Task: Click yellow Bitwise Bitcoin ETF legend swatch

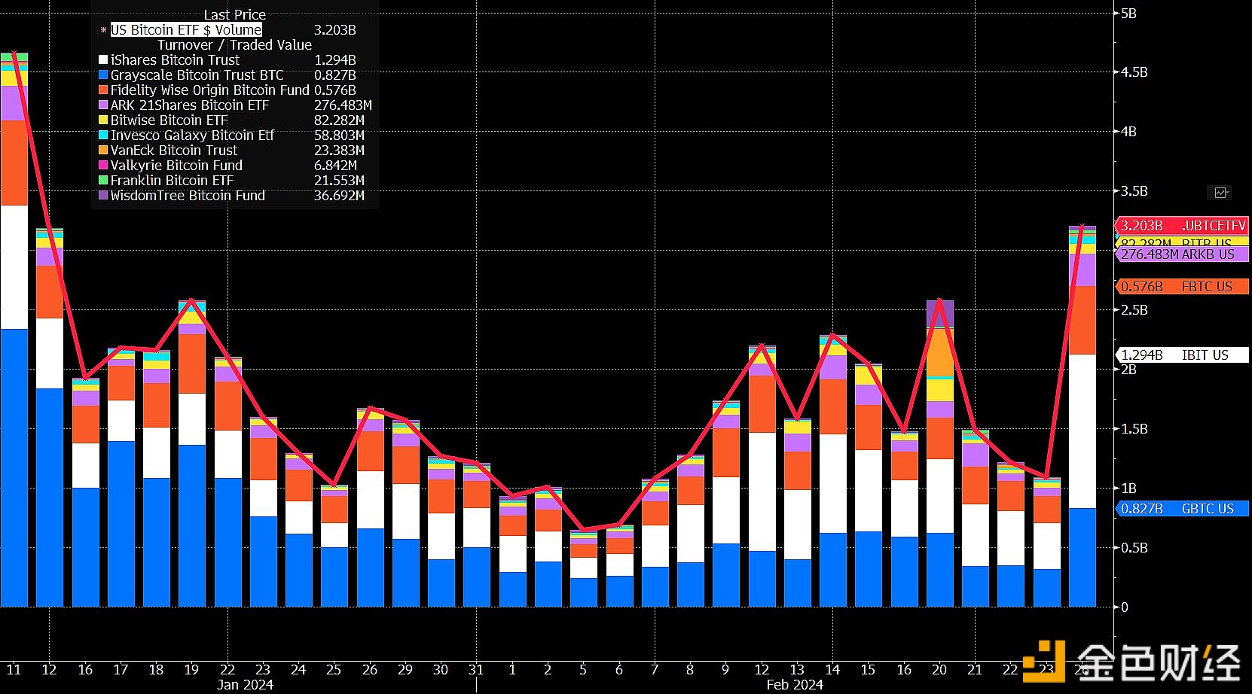Action: click(x=103, y=120)
